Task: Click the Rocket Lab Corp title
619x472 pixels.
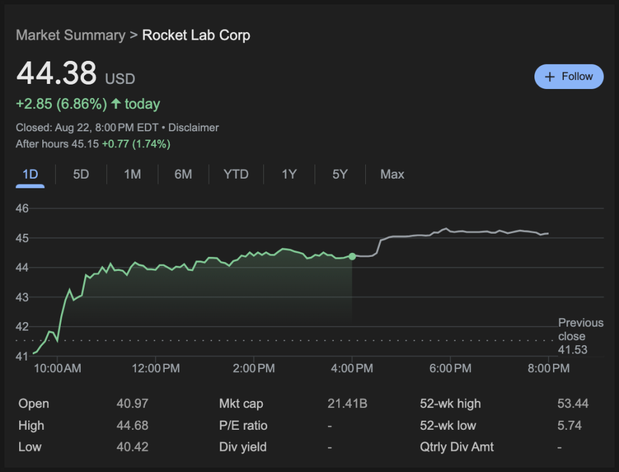Action: (196, 35)
